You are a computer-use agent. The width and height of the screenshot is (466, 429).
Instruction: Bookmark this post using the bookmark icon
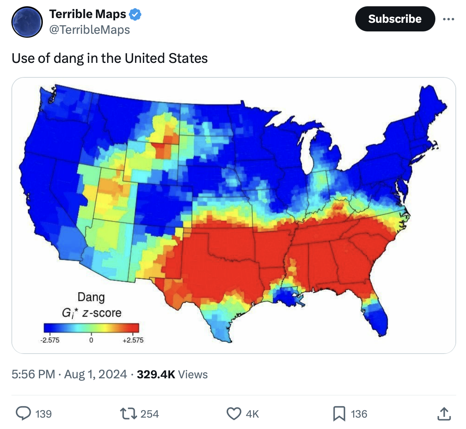(x=339, y=413)
